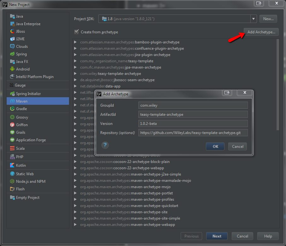Select cocoon-22-archetype-block-plain row
Image resolution: width=286 pixels, height=246 pixels.
175,162
